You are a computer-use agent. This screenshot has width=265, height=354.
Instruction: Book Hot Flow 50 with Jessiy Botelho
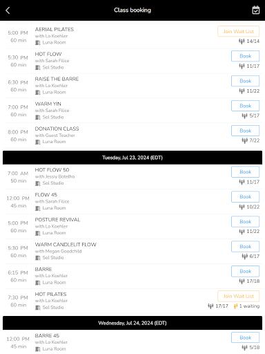(245, 172)
